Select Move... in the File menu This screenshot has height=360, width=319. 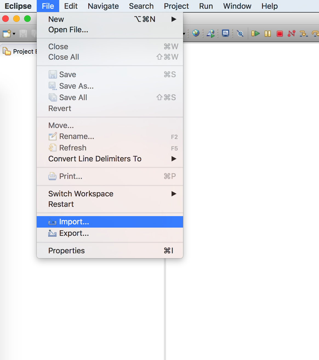[x=110, y=125]
